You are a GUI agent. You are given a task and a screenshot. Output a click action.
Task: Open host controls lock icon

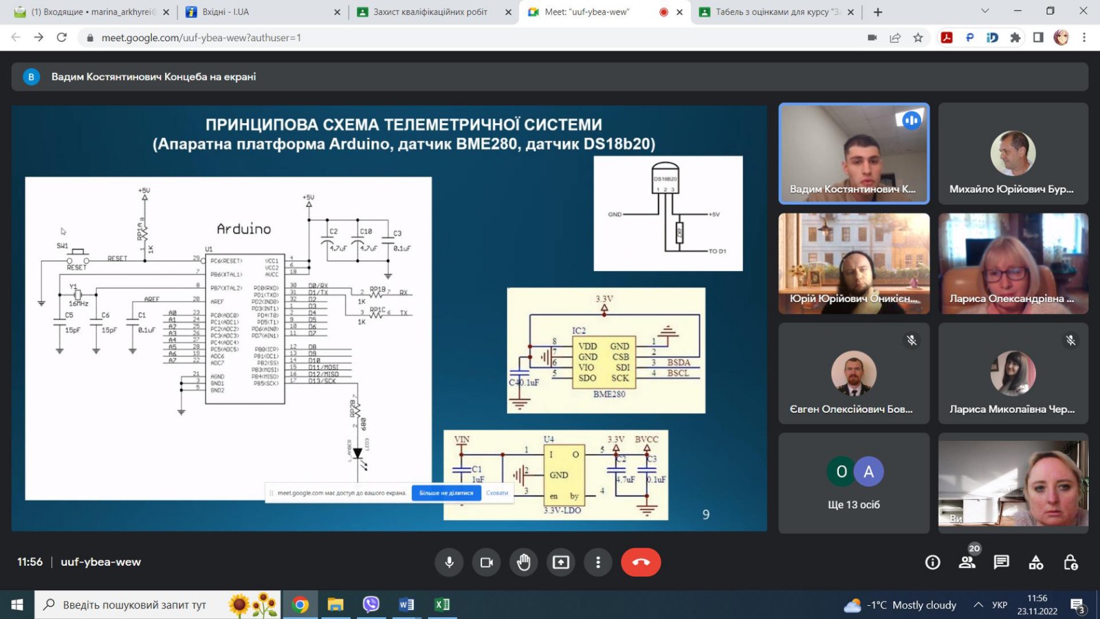tap(1070, 563)
